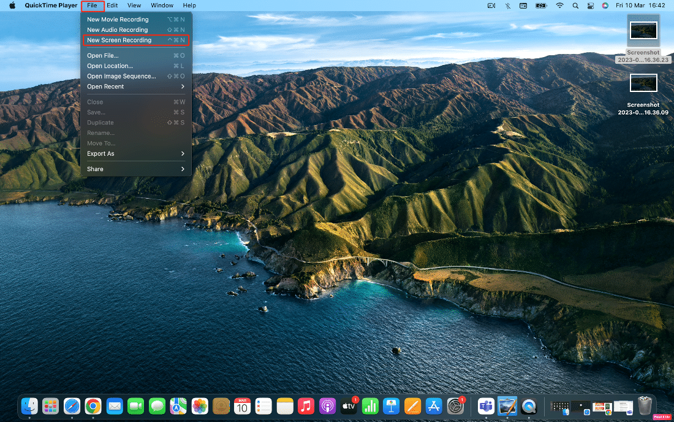The height and width of the screenshot is (422, 674).
Task: Open the minimized Teams window in the Dock
Action: (623, 407)
